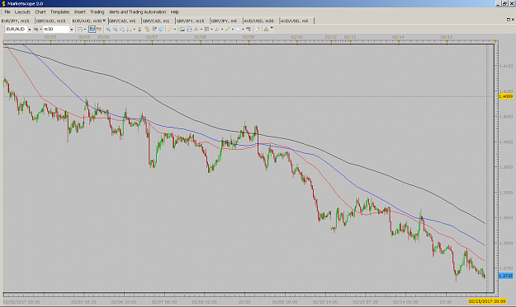Click the globe icon in toolbar
516x307 pixels.
click(x=161, y=29)
